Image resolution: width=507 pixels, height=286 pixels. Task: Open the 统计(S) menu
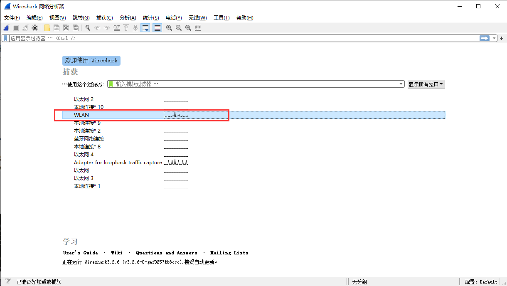(x=151, y=18)
